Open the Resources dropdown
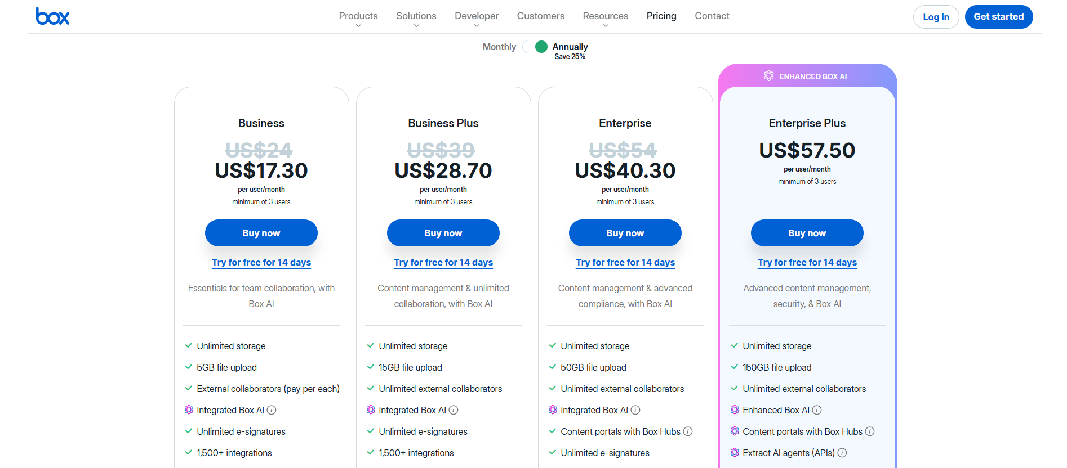The image size is (1067, 468). click(605, 16)
